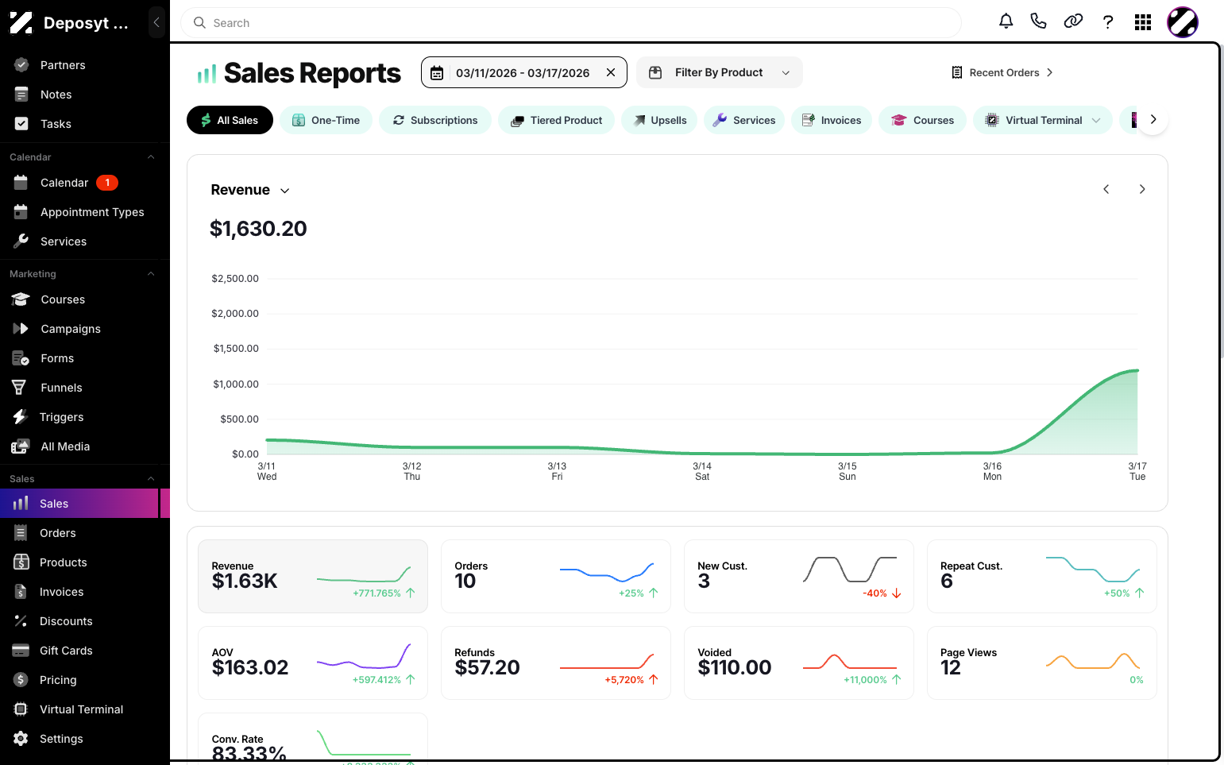Select the AOV metric card

pos(313,663)
